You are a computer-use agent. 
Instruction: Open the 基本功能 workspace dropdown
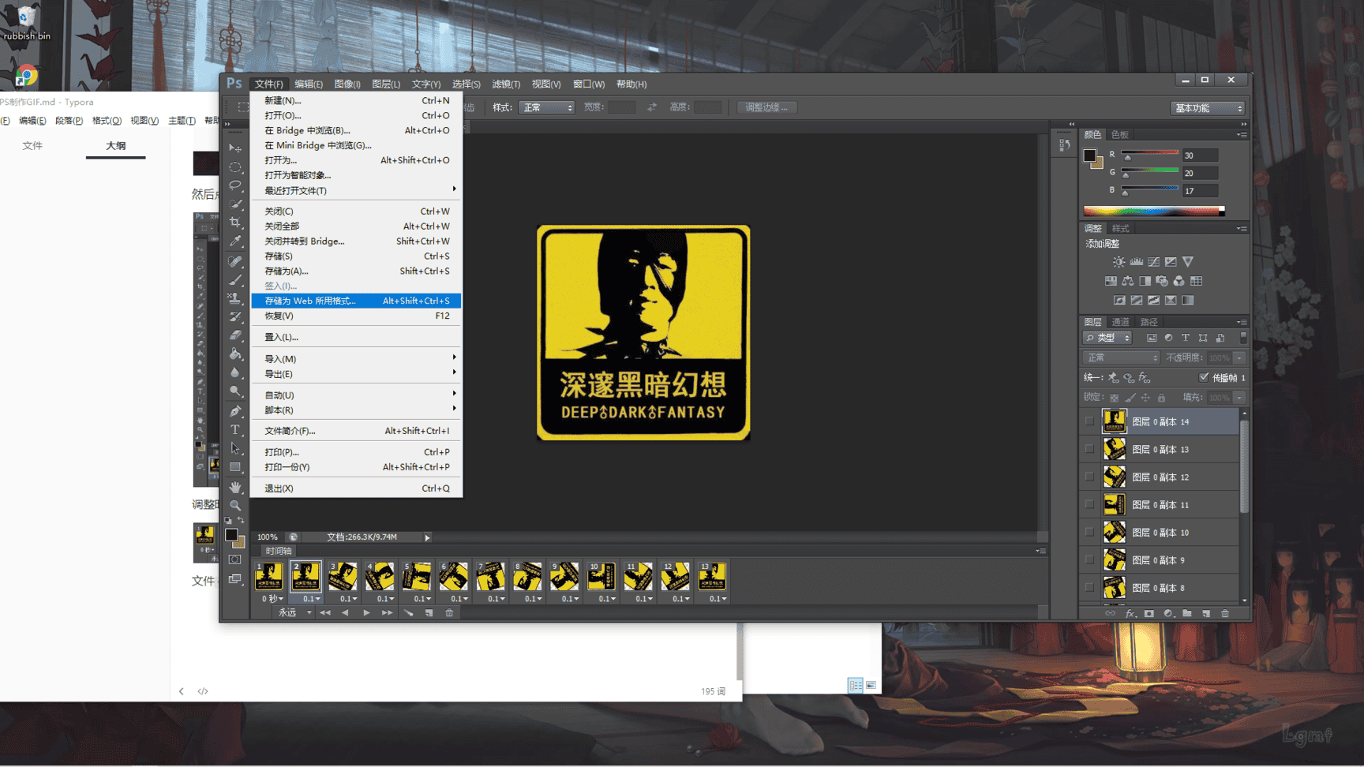1208,108
